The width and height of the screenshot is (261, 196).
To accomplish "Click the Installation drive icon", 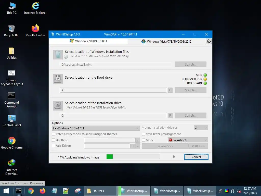I will (x=58, y=105).
